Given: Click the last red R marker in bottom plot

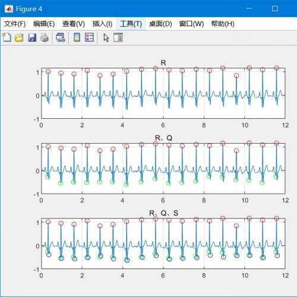Looking at the screenshot, I should click(276, 219).
